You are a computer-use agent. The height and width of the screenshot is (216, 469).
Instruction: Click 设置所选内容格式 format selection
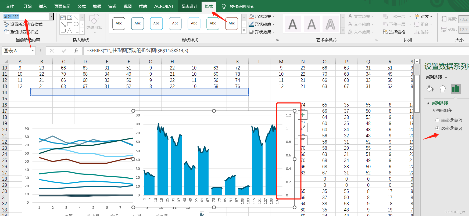(x=23, y=24)
